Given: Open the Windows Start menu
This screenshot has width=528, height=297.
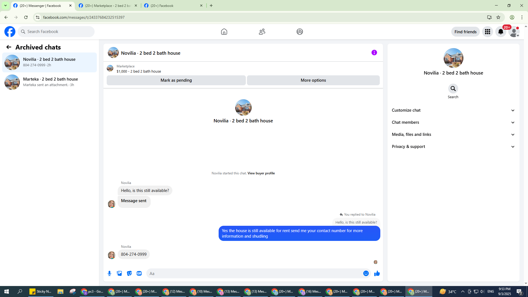Looking at the screenshot, I should point(7,291).
